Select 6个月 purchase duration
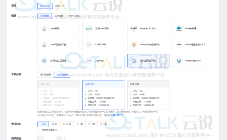Viewport: 227px width, 140px height. point(66,124)
